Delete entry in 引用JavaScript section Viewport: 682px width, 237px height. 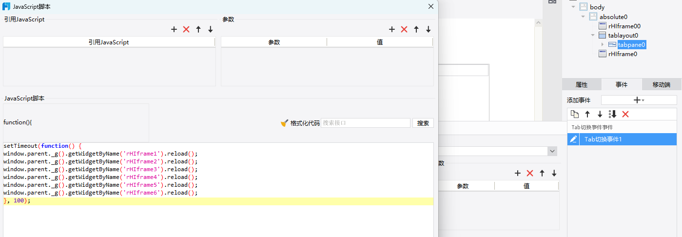click(x=186, y=29)
